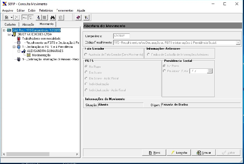Viewport: 244px width, 164px height.
Task: Click the exit door toolbar icon
Action: [x=86, y=18]
